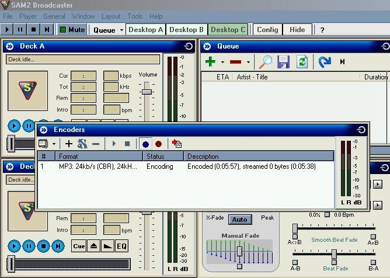This screenshot has width=390, height=278.
Task: Click the question mark help button
Action: coord(322,30)
